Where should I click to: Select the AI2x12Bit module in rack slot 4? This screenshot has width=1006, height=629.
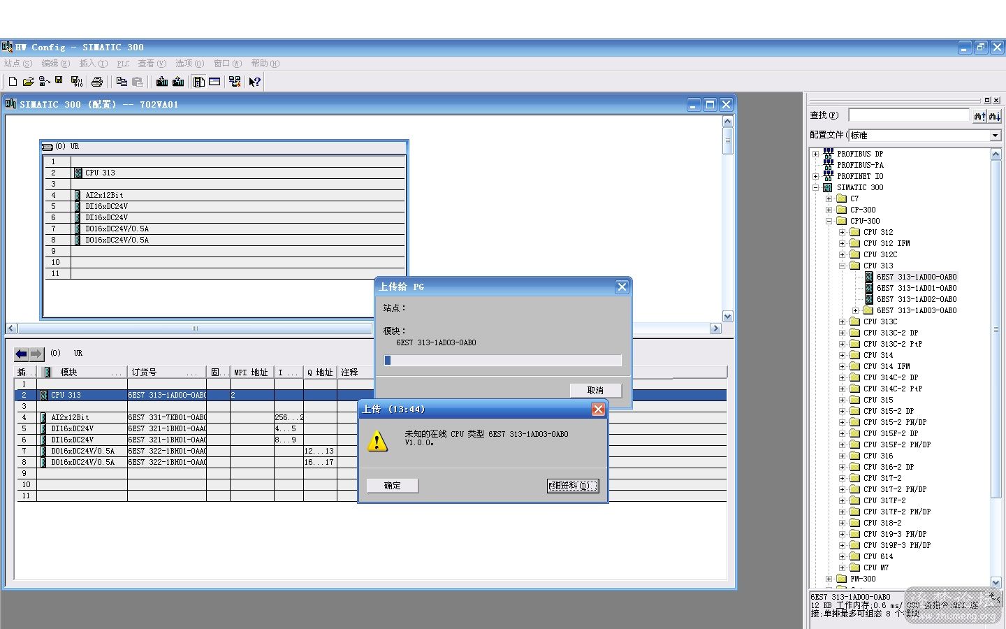[104, 195]
